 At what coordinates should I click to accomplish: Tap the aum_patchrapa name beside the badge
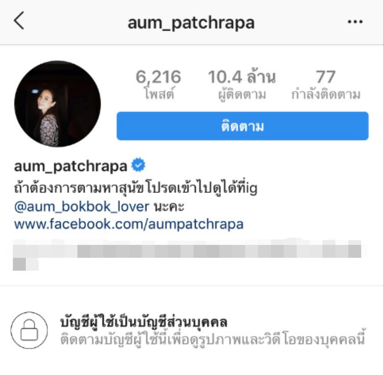click(71, 166)
